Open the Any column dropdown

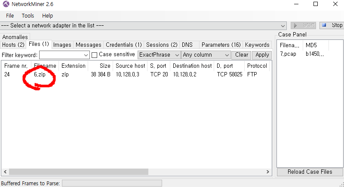(206, 55)
